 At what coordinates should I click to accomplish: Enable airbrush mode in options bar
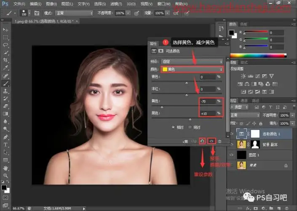[176, 13]
